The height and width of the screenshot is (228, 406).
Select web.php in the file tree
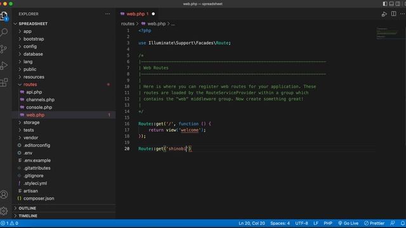pos(64,115)
